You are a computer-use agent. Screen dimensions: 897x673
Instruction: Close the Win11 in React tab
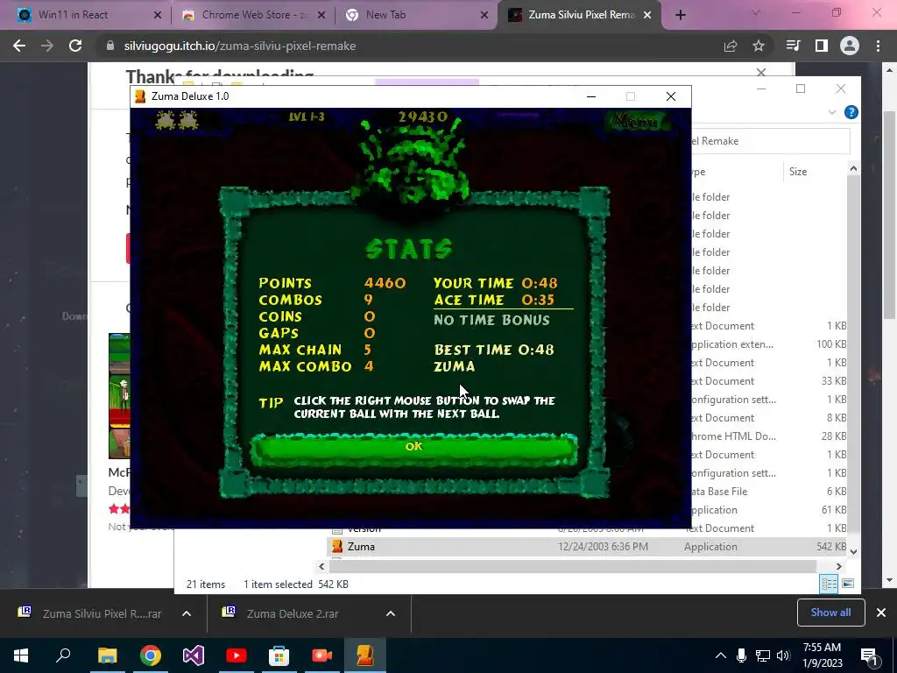pos(158,15)
